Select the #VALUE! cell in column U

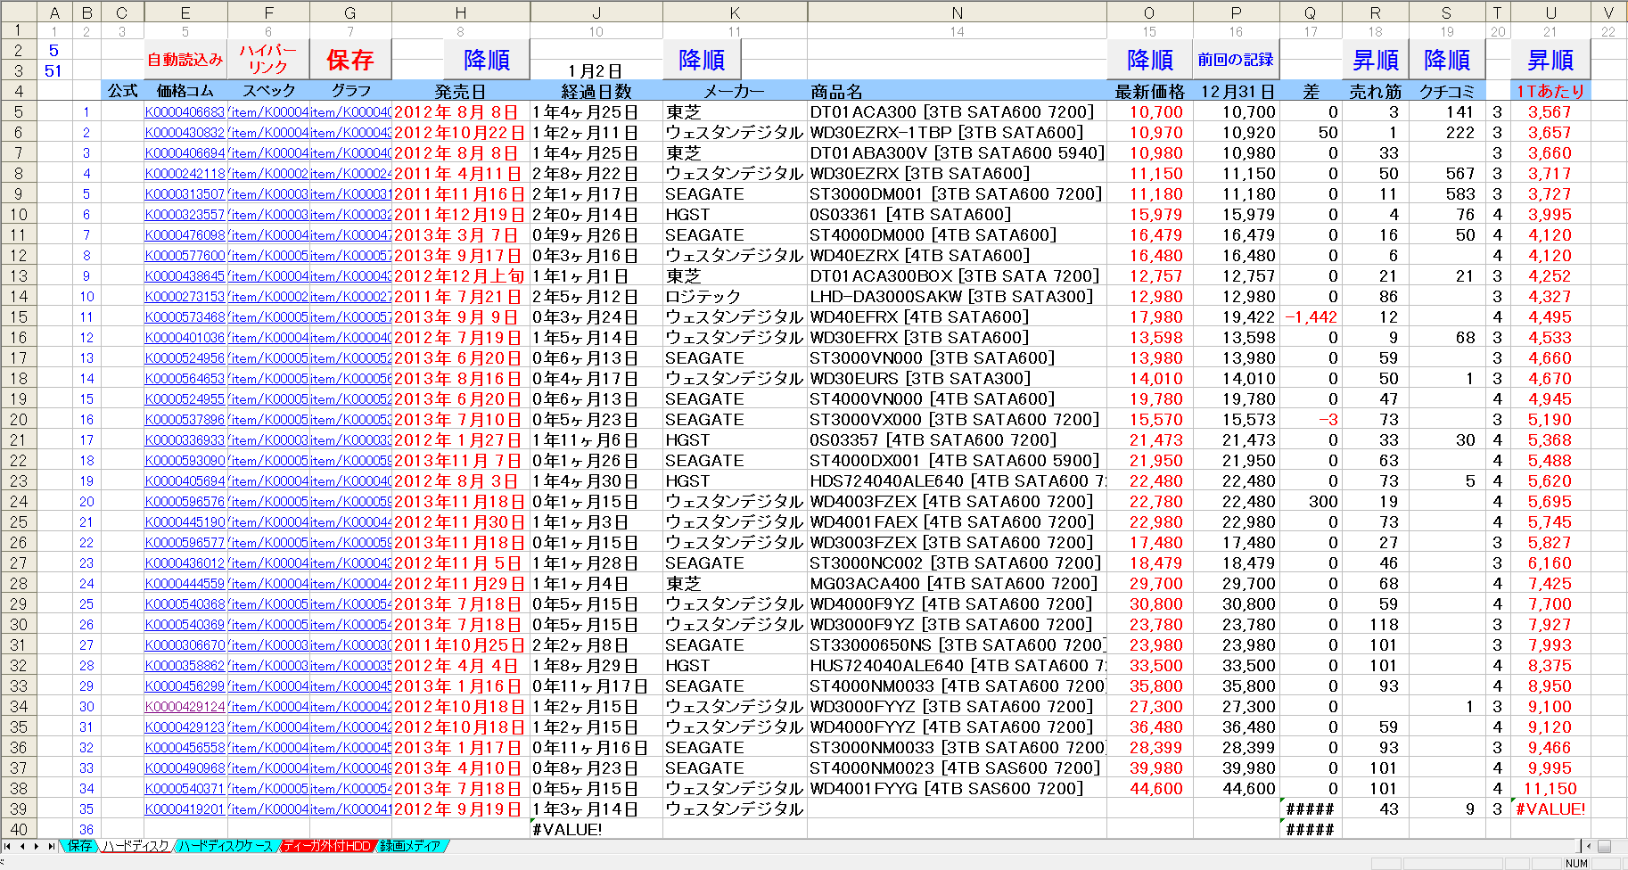[1550, 809]
